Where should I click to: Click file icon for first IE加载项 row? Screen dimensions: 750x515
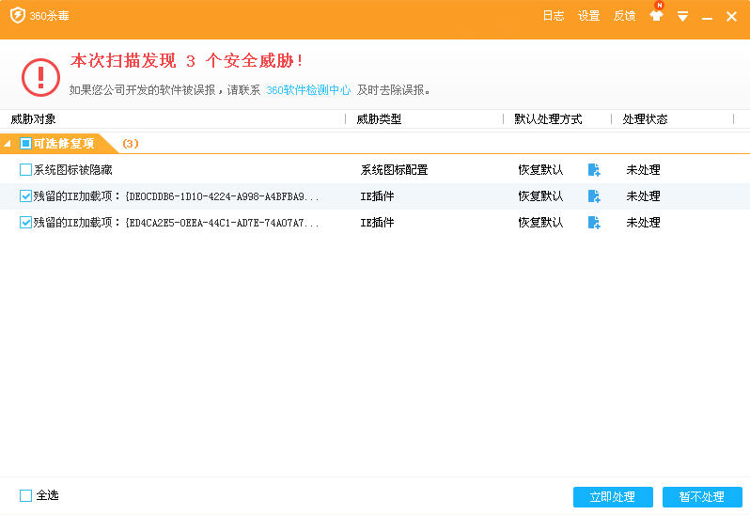594,196
